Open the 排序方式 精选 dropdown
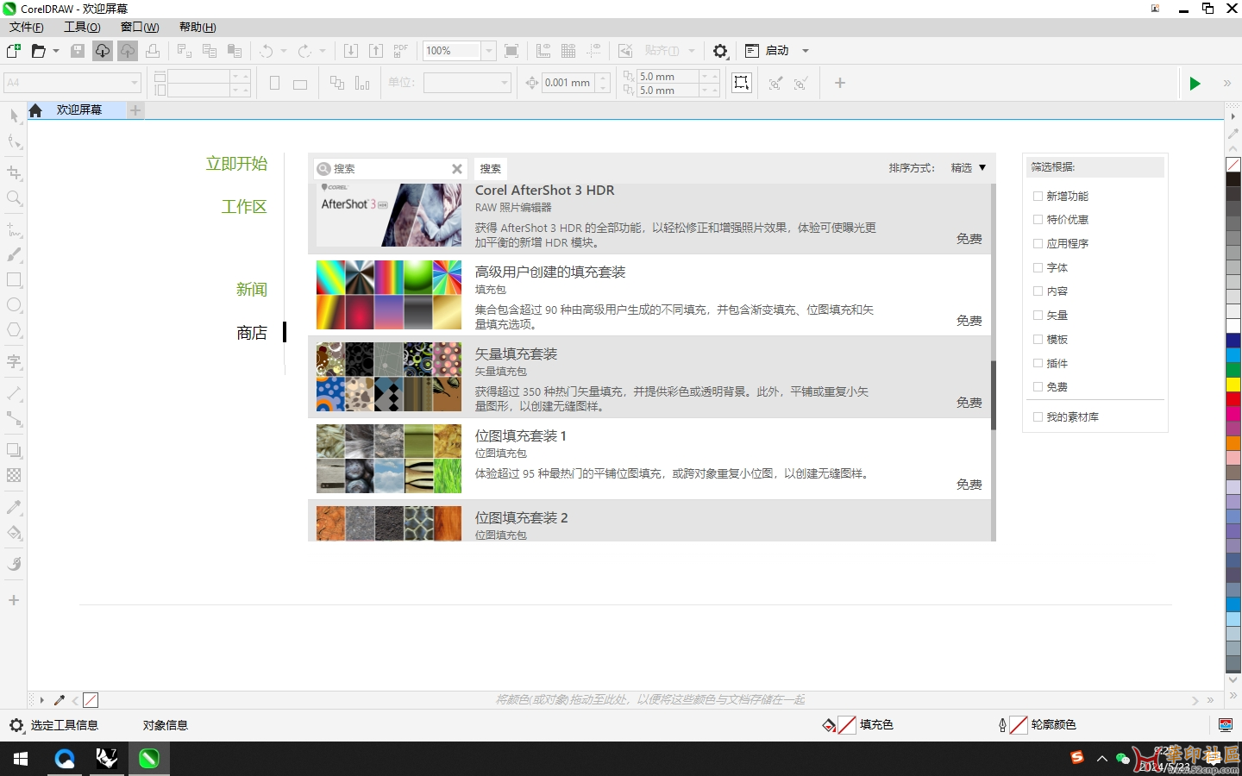The height and width of the screenshot is (776, 1242). point(968,168)
